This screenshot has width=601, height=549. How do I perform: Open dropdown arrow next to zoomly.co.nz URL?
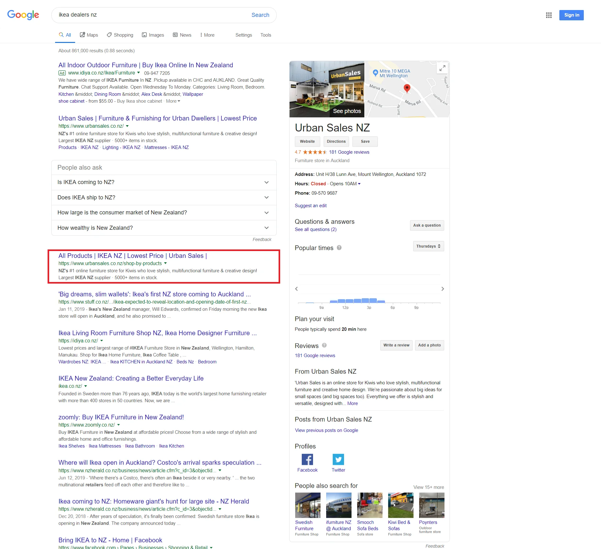(x=119, y=425)
